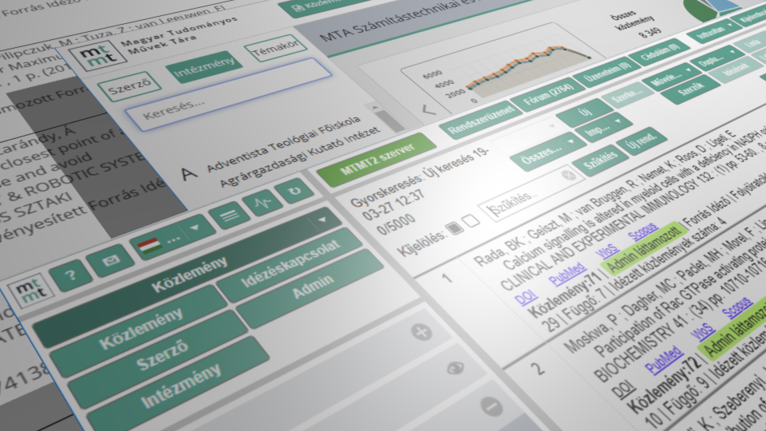Click the pie chart in the top-right corner

click(x=711, y=8)
